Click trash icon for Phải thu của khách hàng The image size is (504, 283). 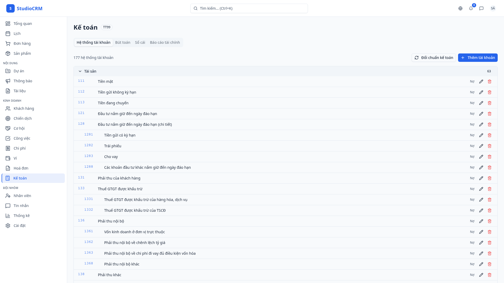490,178
